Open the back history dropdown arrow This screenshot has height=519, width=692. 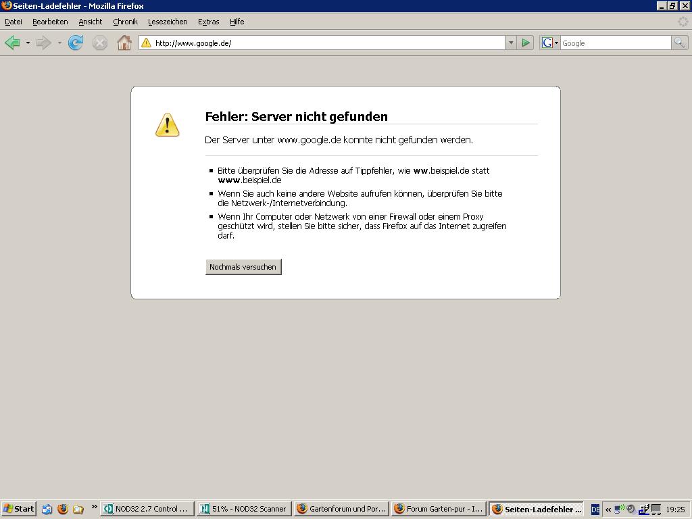[x=28, y=43]
